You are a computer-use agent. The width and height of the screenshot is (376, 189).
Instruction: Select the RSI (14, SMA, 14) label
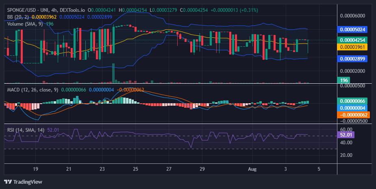pyautogui.click(x=26, y=130)
